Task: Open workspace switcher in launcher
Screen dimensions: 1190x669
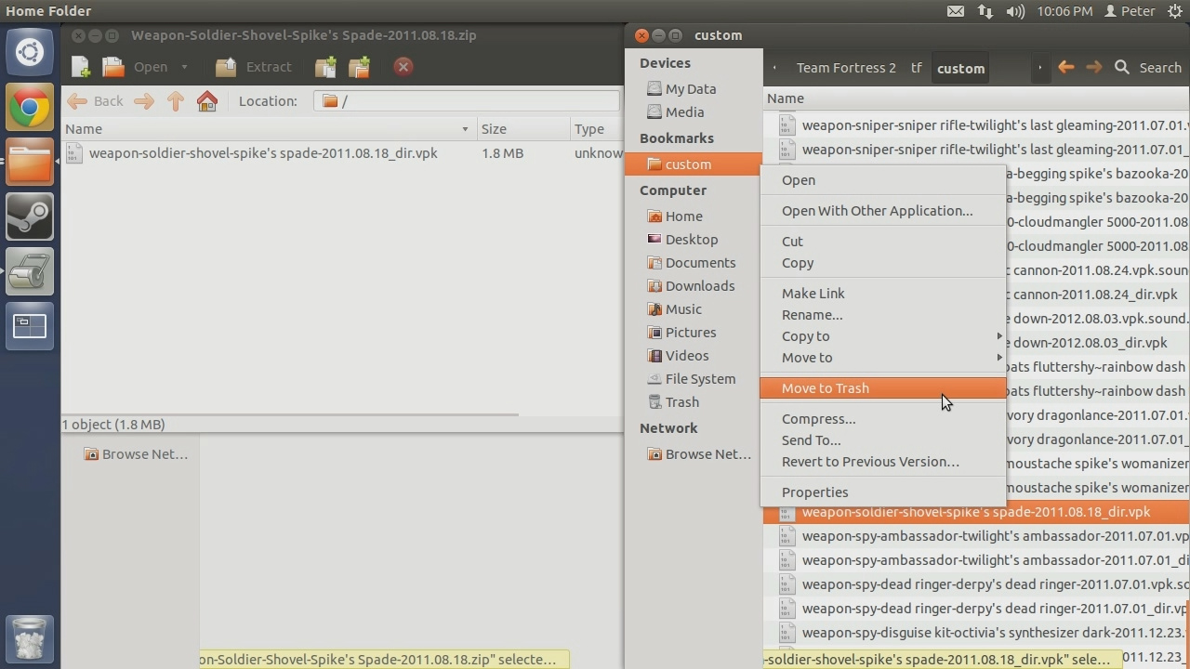Action: click(30, 326)
